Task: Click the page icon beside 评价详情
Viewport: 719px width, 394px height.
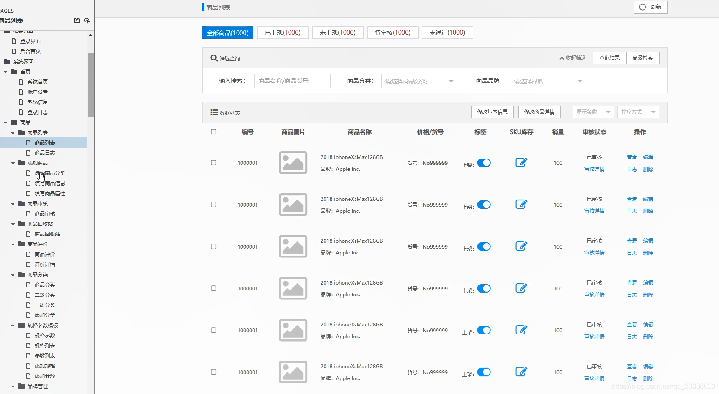Action: pos(28,264)
